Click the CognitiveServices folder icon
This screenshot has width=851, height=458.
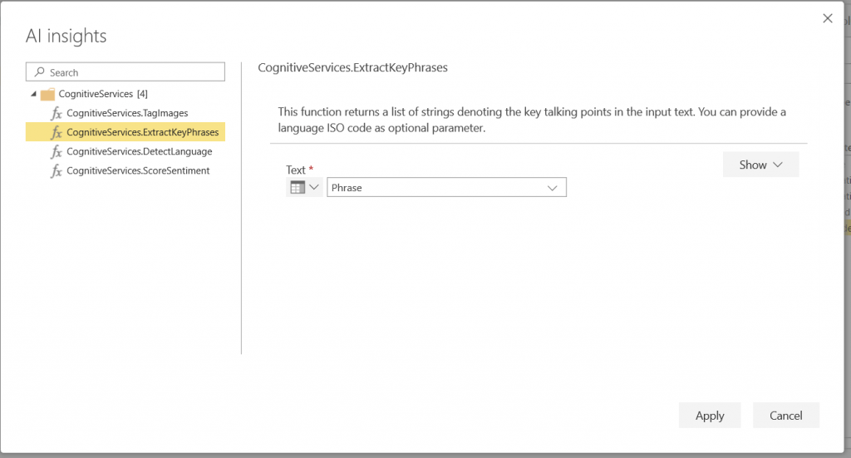pyautogui.click(x=47, y=95)
